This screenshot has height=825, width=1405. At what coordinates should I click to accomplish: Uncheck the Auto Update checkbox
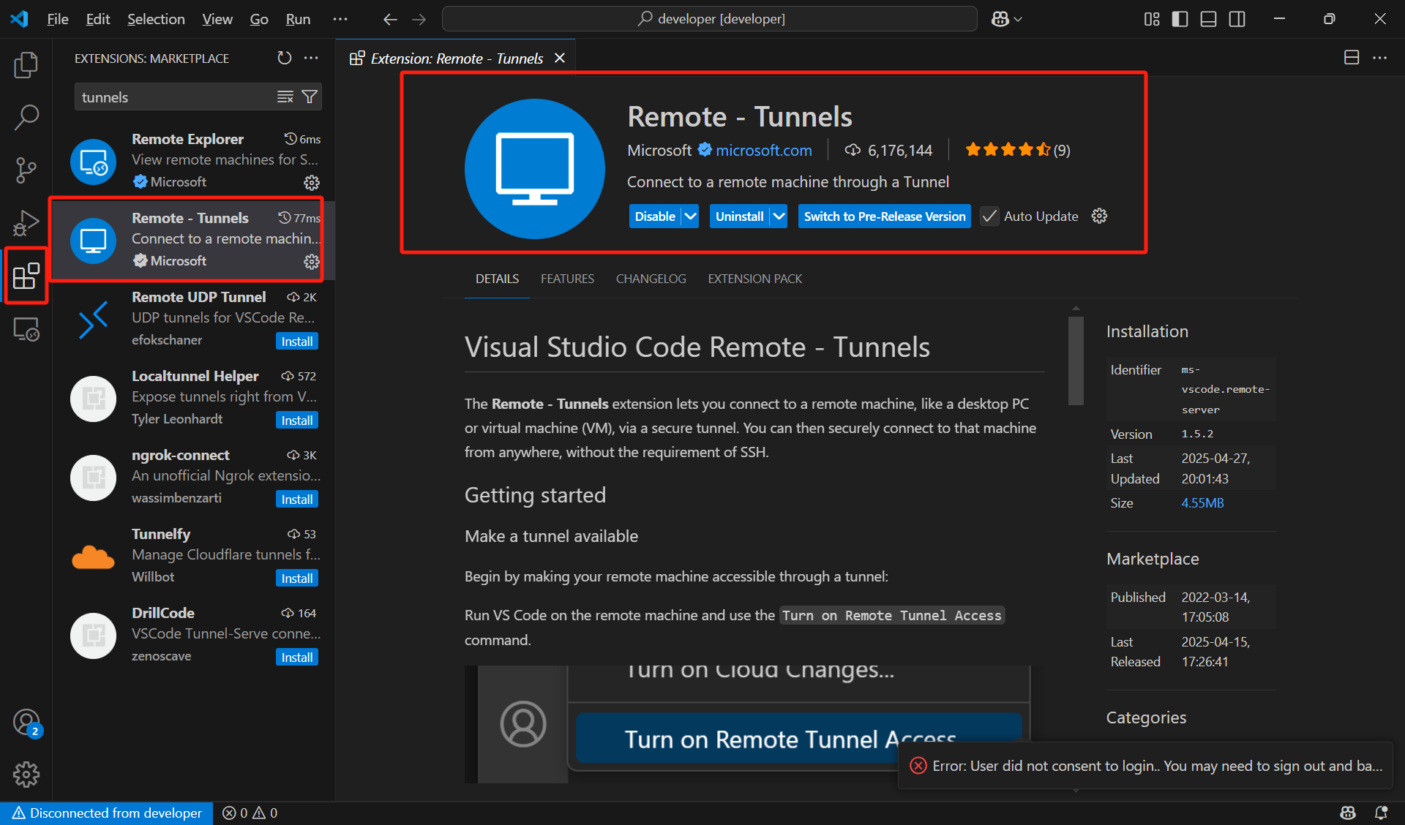point(989,216)
